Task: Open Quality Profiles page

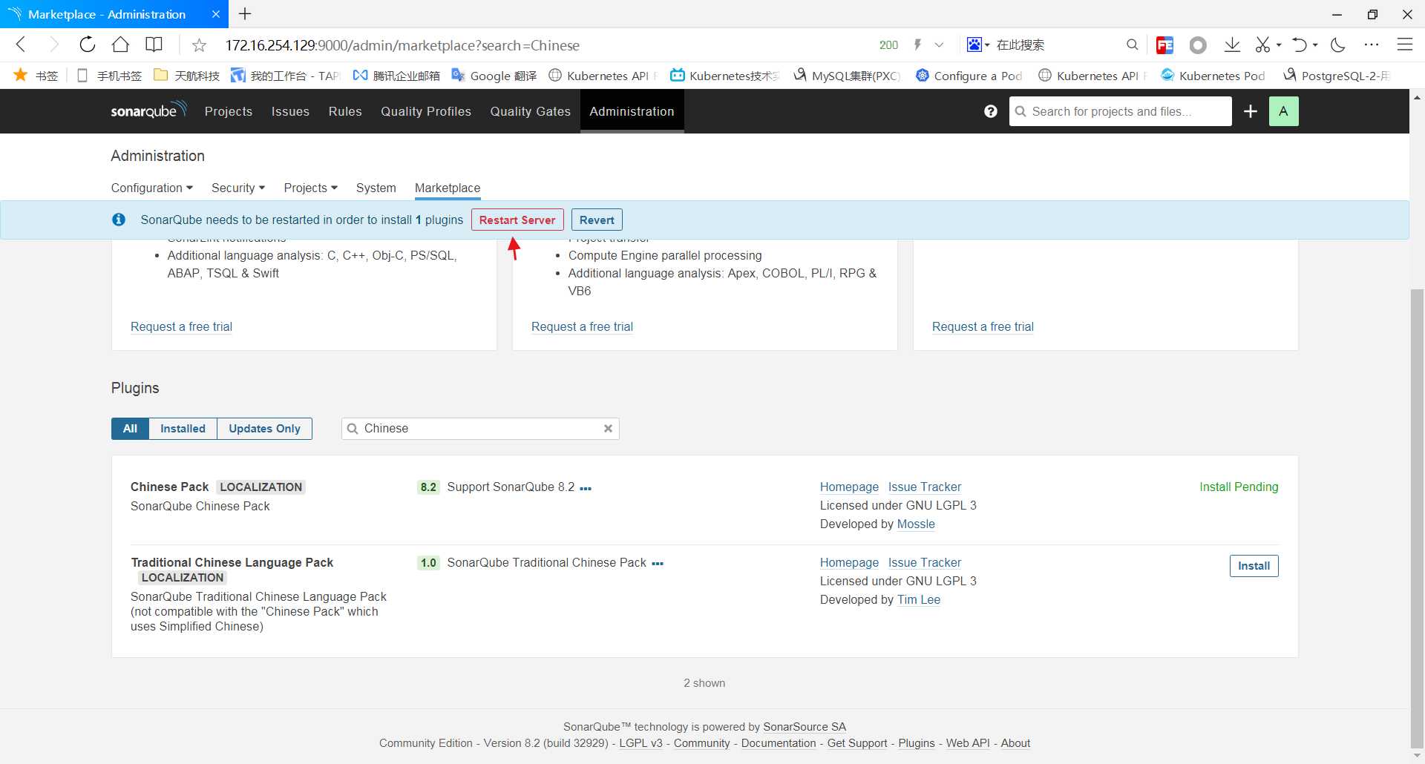Action: tap(426, 111)
